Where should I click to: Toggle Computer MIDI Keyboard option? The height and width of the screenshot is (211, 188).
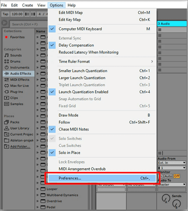[x=102, y=29]
